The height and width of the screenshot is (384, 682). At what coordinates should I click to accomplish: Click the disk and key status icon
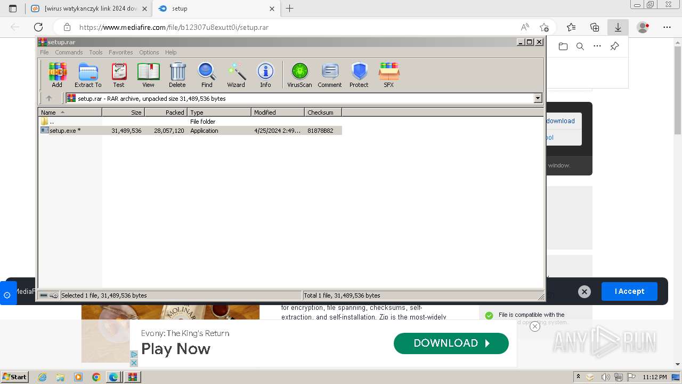coord(49,295)
